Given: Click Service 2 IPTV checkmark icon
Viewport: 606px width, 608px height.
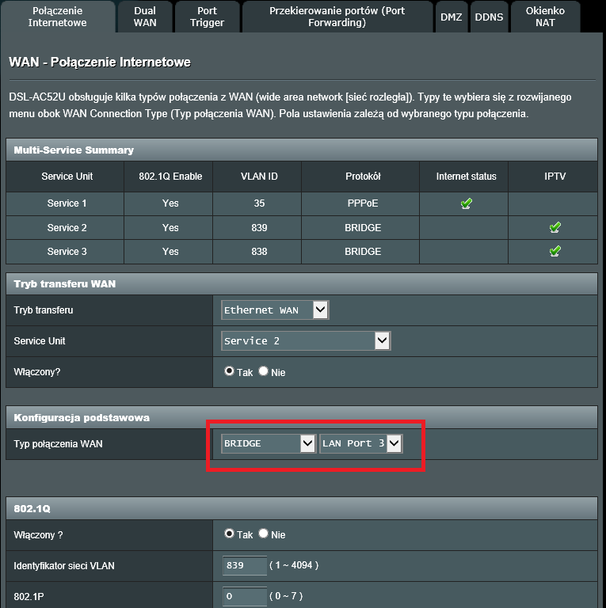Looking at the screenshot, I should (x=555, y=228).
